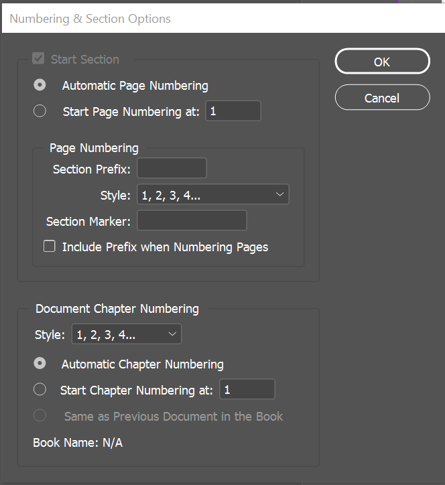Click the Numbering & Section Options title
This screenshot has height=485, width=445.
(x=90, y=19)
